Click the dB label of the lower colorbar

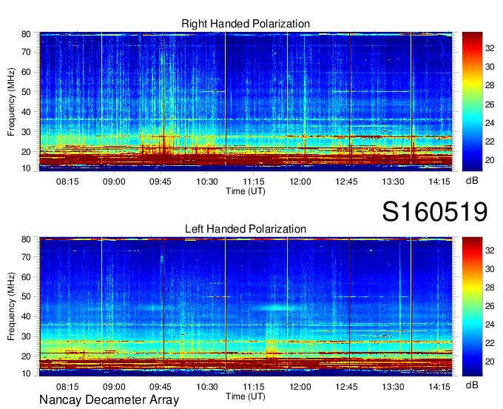coord(472,385)
